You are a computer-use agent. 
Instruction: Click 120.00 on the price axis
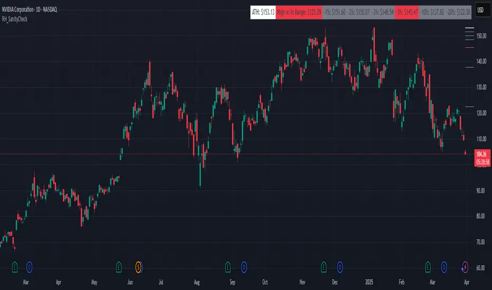pyautogui.click(x=481, y=113)
